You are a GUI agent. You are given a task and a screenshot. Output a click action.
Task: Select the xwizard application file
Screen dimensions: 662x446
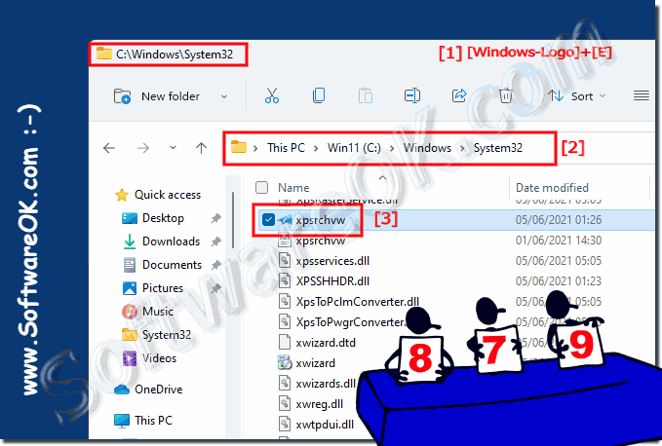point(315,363)
